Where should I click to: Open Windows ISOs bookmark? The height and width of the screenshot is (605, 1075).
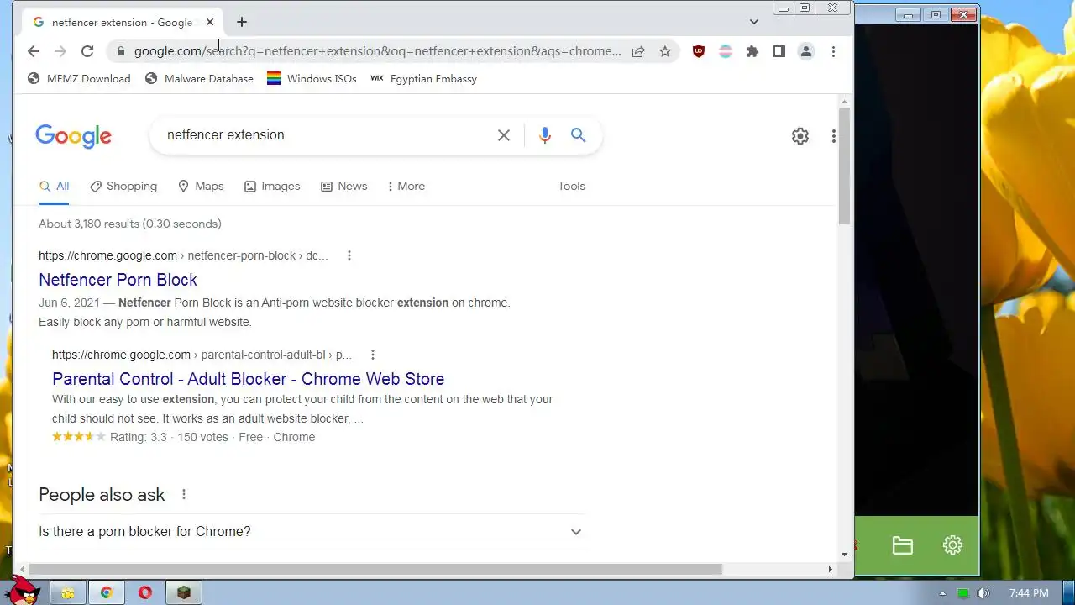312,78
